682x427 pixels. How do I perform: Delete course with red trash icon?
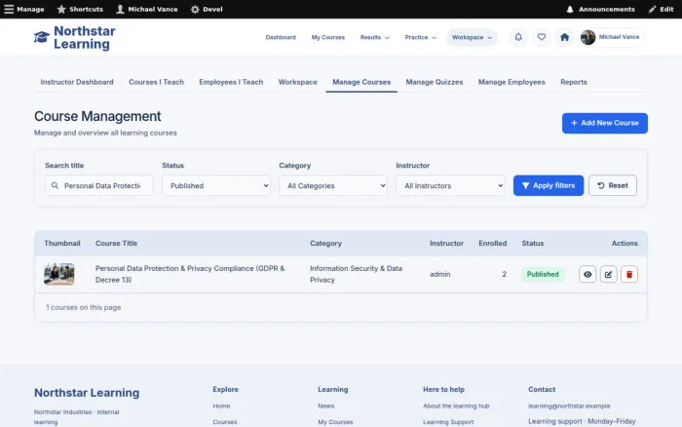click(x=629, y=274)
